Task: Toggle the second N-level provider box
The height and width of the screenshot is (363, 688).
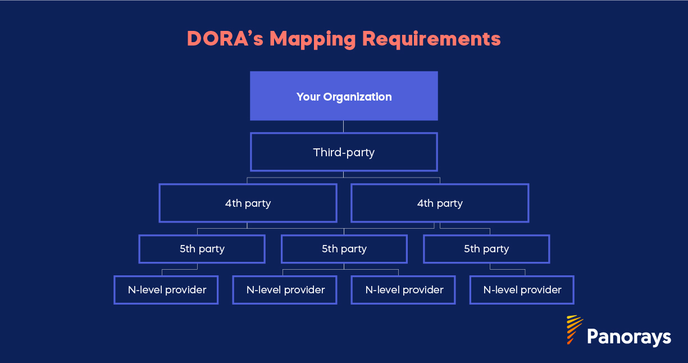Action: pos(284,289)
